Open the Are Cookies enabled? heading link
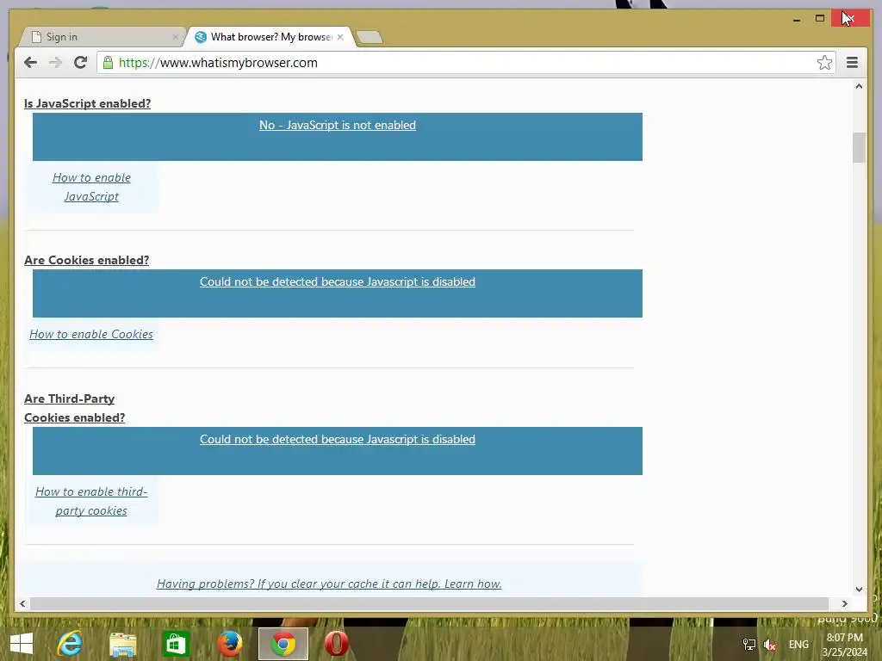 (87, 260)
